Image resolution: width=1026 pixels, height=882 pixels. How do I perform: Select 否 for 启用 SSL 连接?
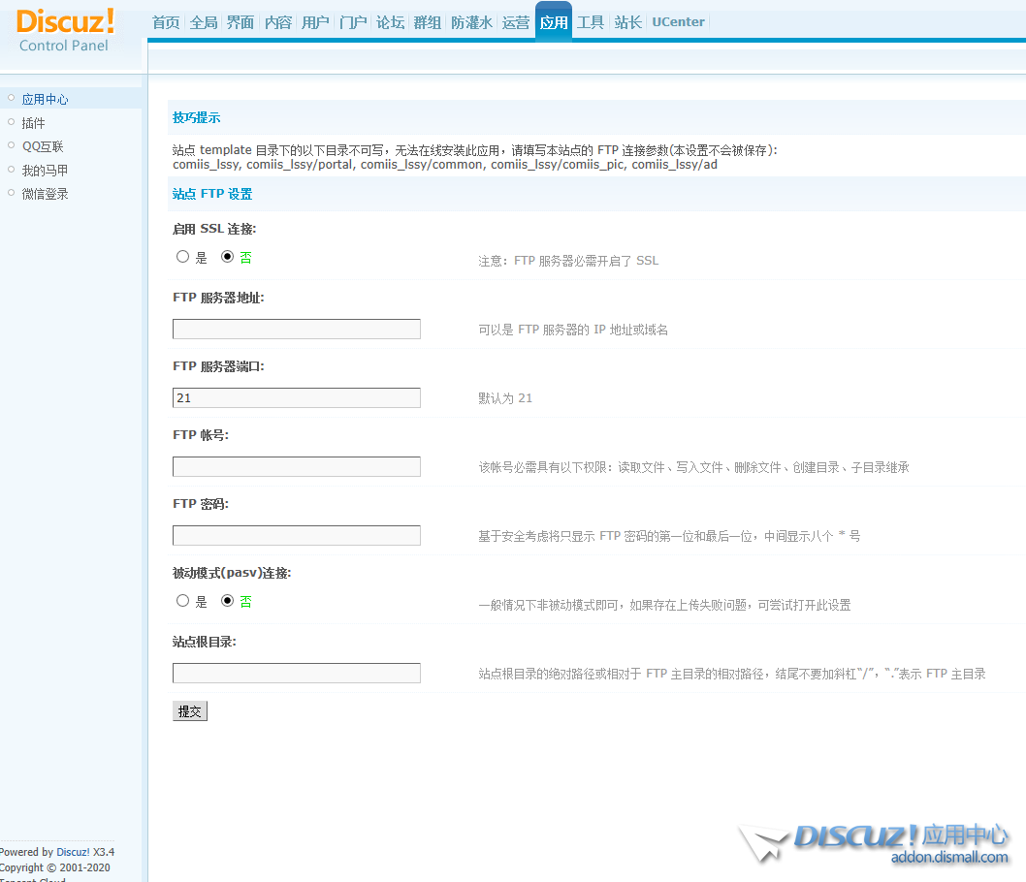click(228, 257)
